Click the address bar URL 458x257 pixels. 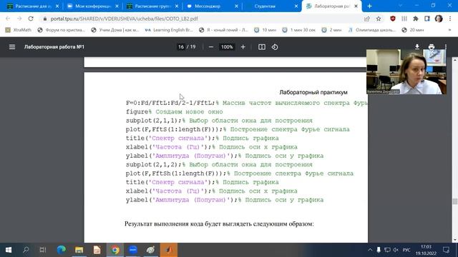pyautogui.click(x=124, y=19)
